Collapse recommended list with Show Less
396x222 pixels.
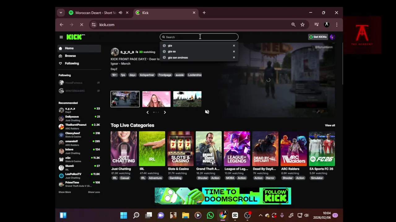click(x=94, y=192)
